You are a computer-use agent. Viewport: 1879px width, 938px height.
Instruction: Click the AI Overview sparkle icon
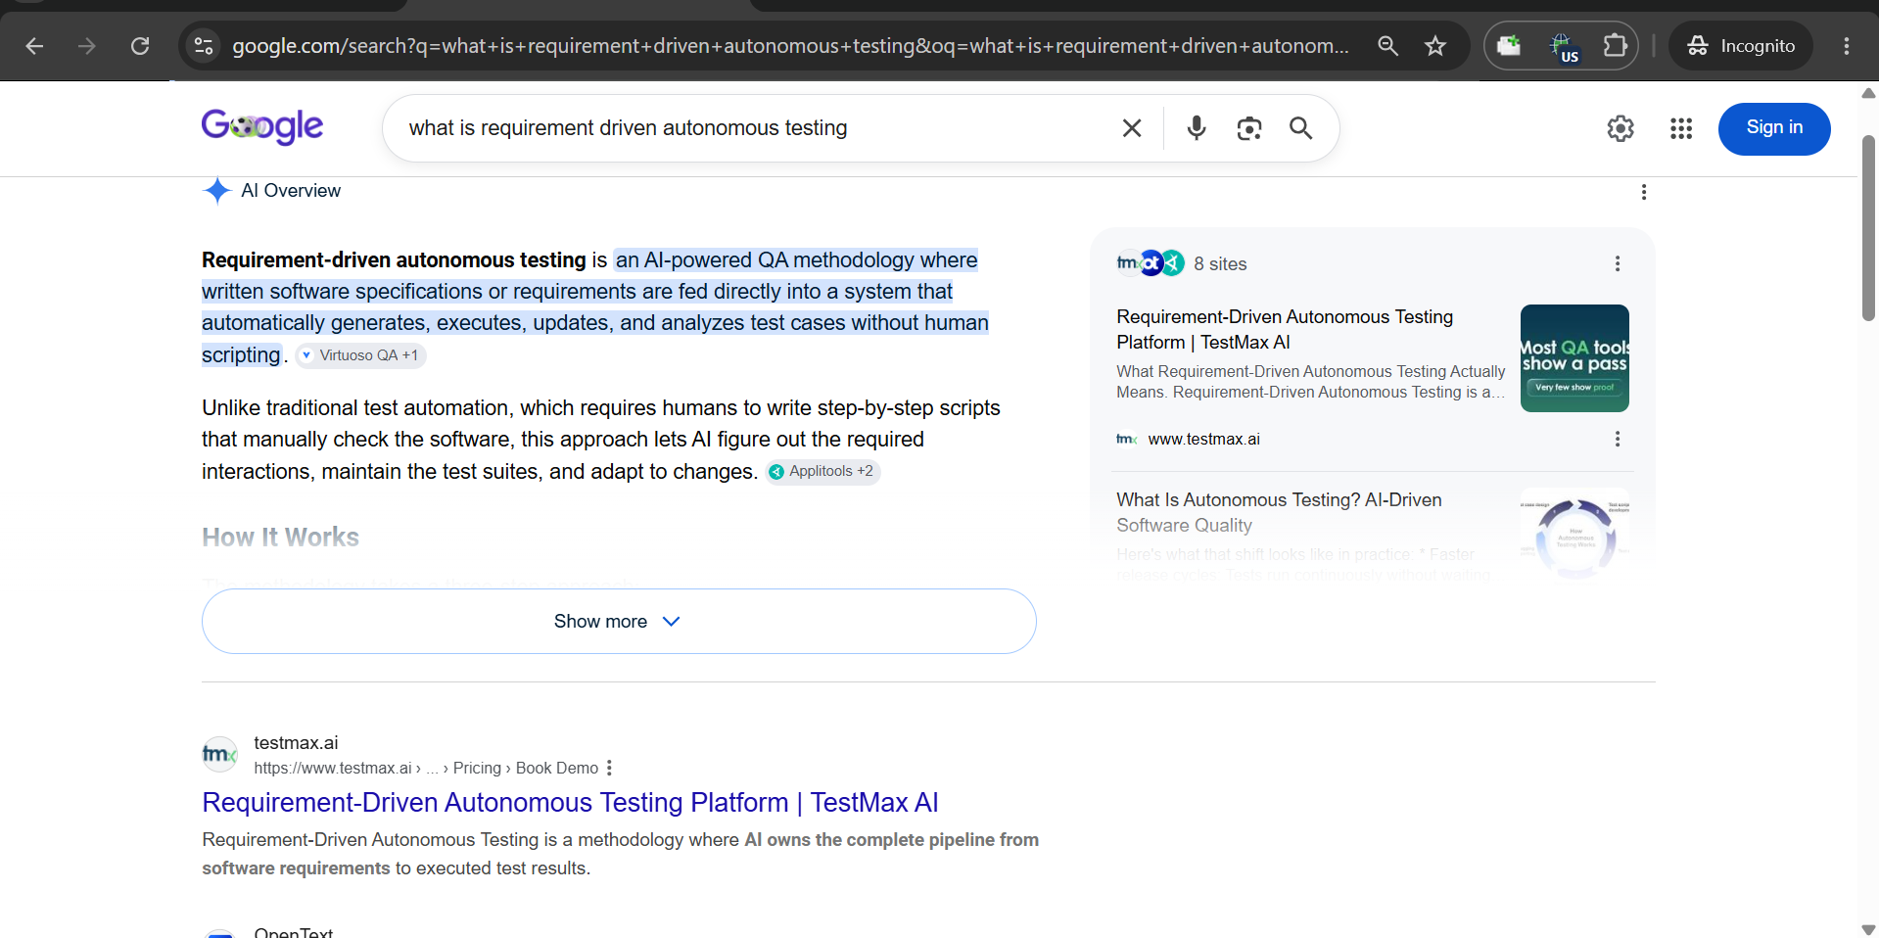point(217,191)
